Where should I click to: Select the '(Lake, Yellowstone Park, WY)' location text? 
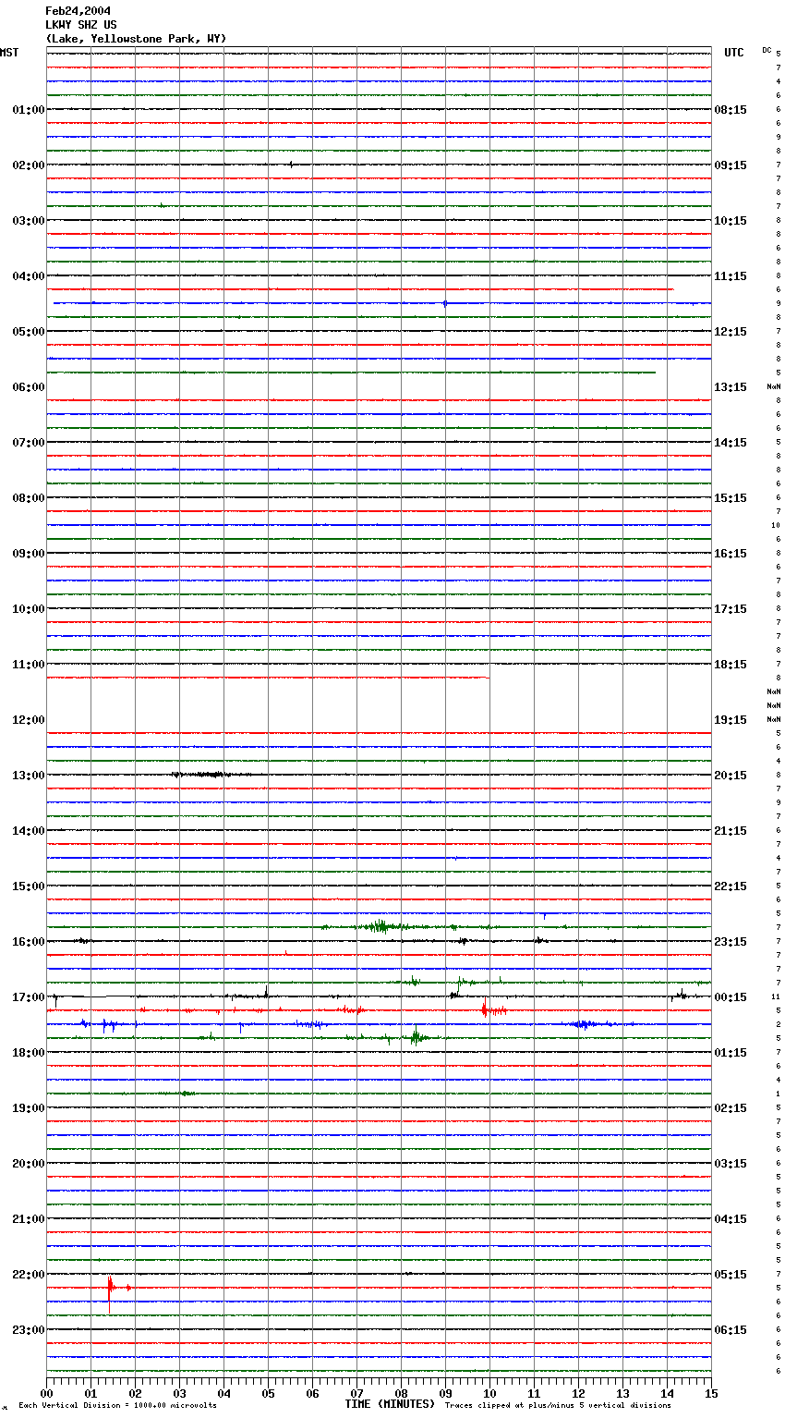136,39
